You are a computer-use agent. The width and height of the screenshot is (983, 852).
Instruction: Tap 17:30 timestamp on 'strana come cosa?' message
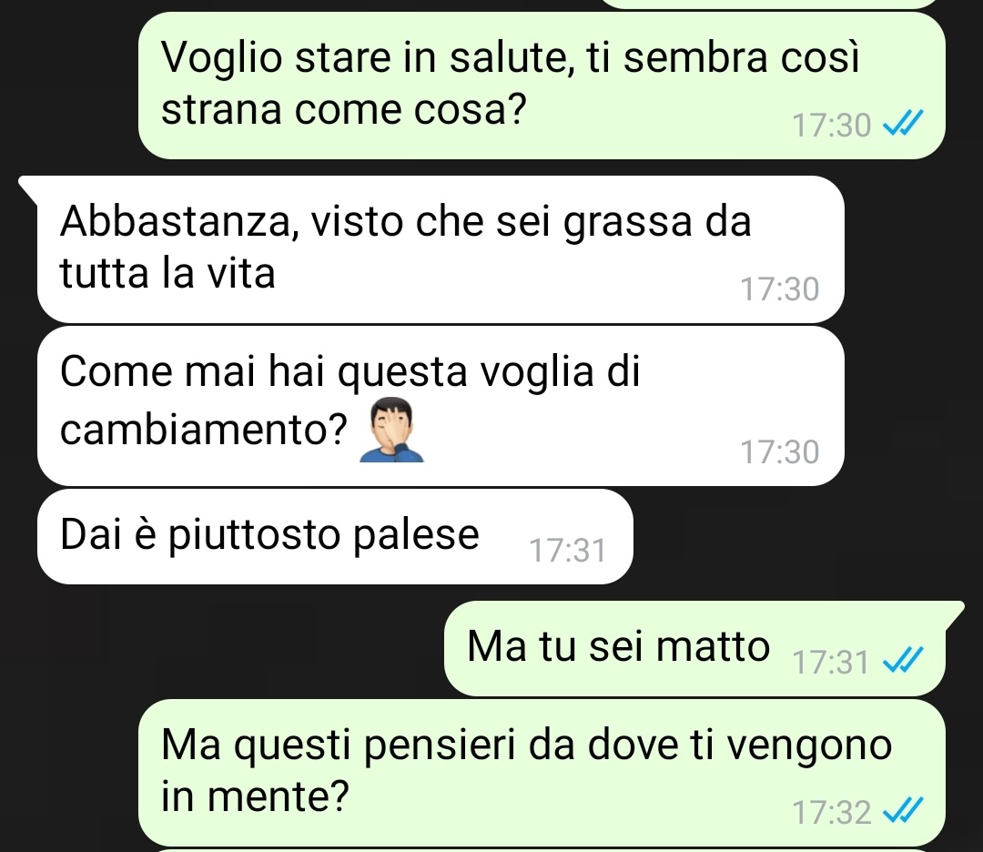coord(832,125)
